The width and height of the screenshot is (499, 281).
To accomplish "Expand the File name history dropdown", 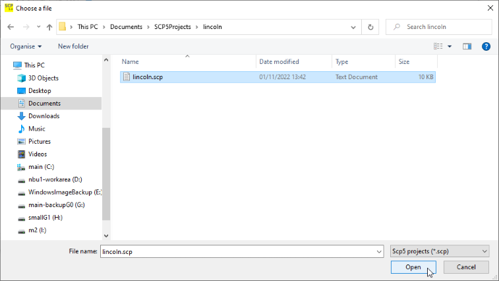I will [378, 251].
